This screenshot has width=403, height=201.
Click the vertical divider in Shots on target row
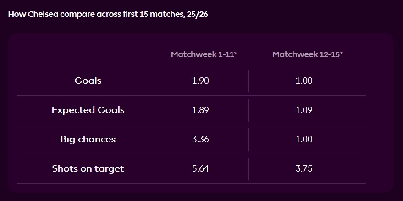248,169
